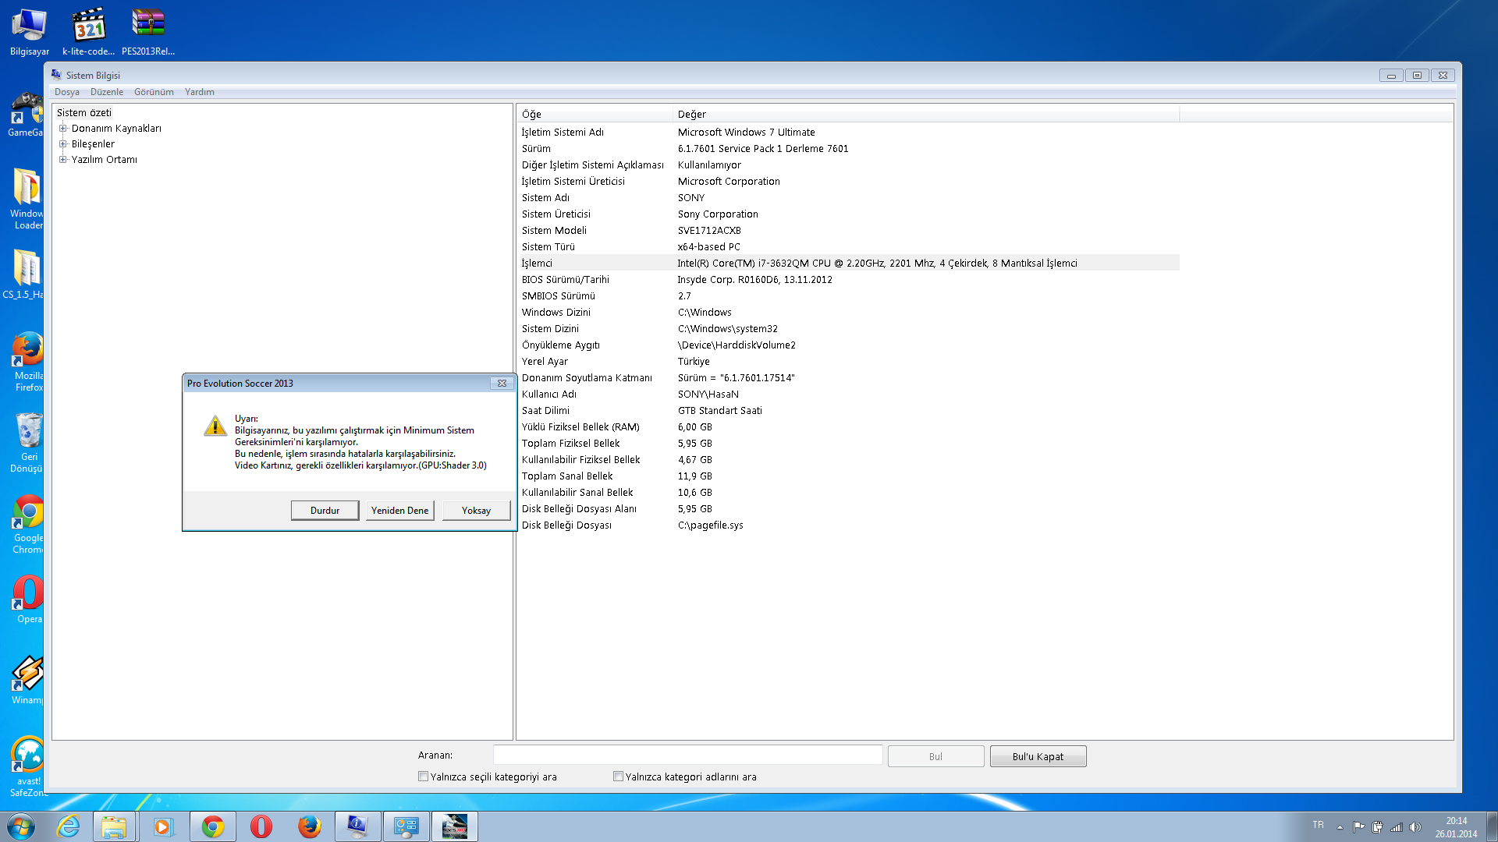Screen dimensions: 1498x842
Task: Click Google Chrome in the taskbar
Action: tap(212, 826)
